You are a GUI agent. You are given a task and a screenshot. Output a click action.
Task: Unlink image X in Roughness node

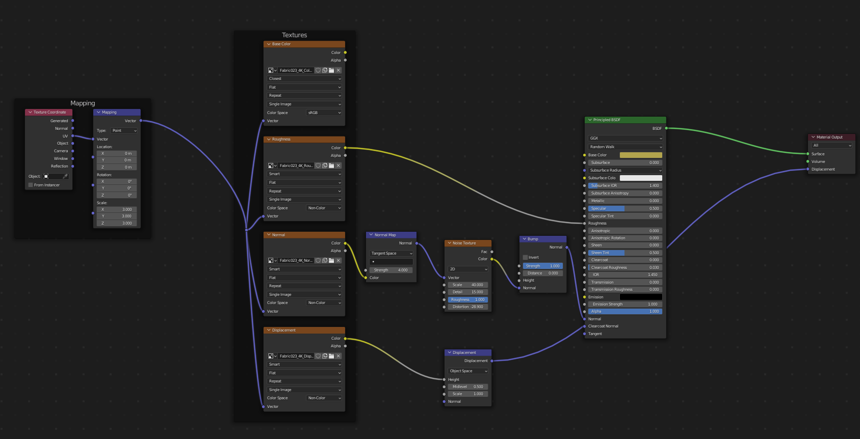pyautogui.click(x=338, y=166)
